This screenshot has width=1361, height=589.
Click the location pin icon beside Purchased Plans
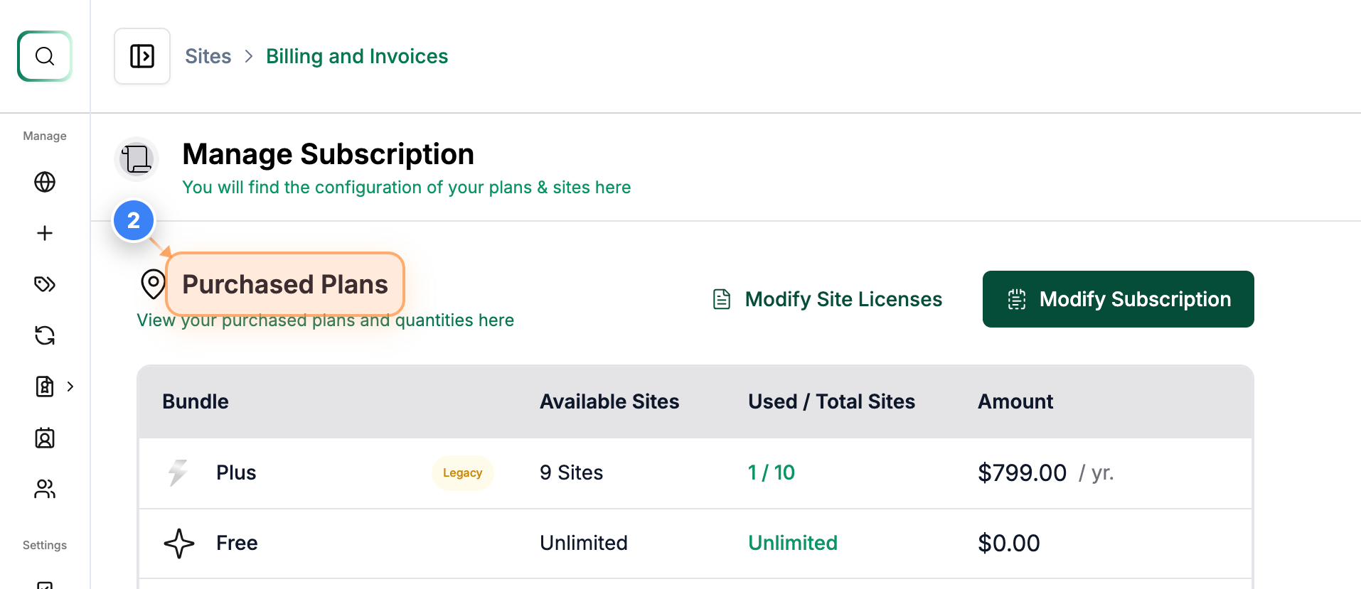coord(151,284)
